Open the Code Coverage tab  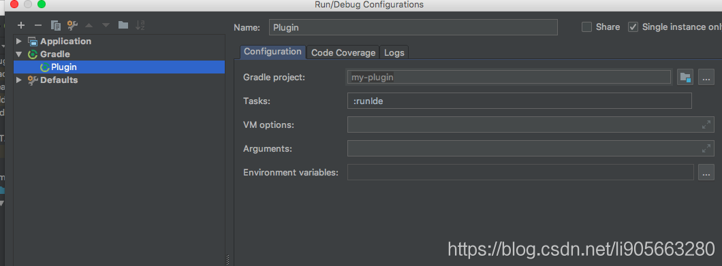point(343,52)
